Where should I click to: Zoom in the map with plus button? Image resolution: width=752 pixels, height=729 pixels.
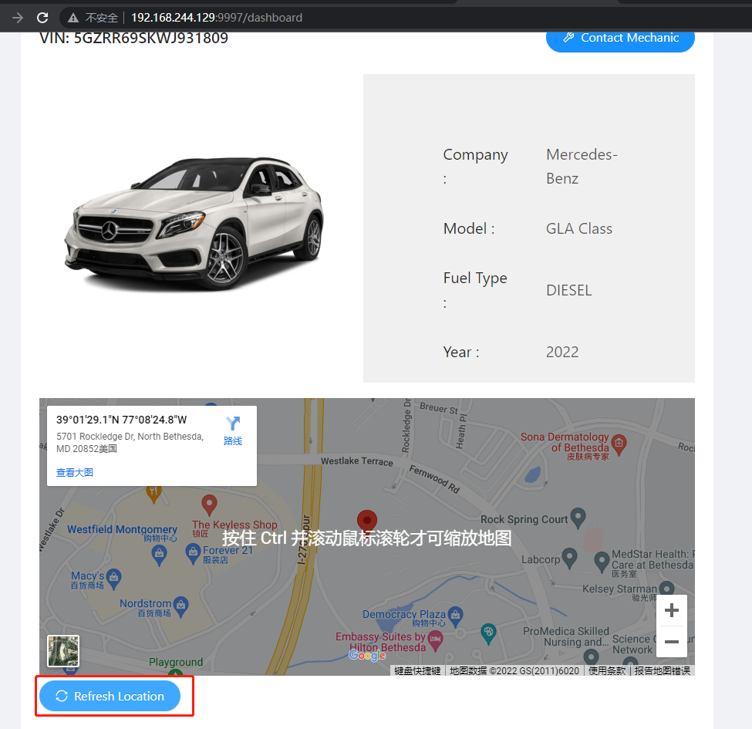tap(672, 610)
